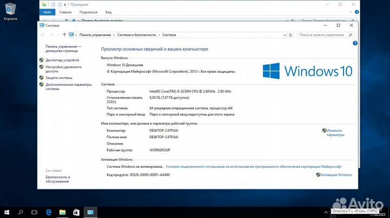Open Вид tab in Explorer window

(x=108, y=12)
